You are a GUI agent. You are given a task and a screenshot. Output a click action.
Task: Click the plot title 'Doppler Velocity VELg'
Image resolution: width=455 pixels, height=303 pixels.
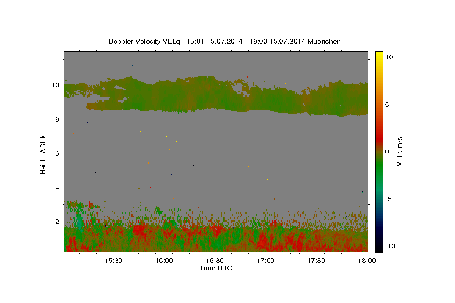(144, 41)
